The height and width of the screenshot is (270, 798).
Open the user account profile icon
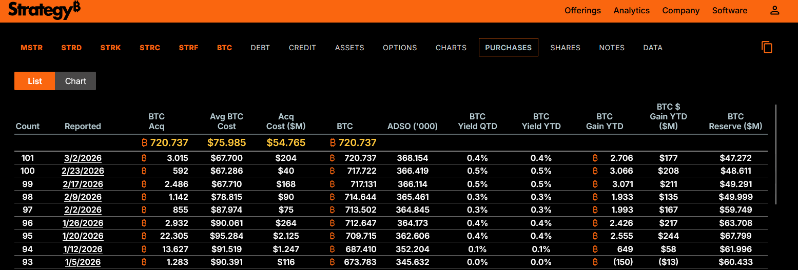[774, 11]
